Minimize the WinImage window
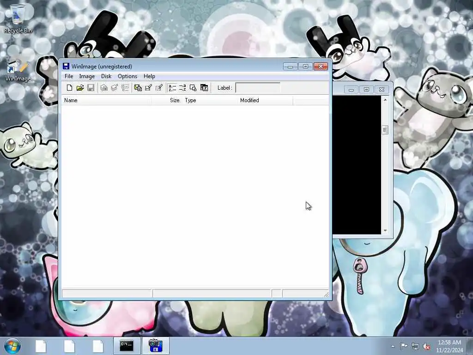The image size is (473, 355). click(x=290, y=67)
